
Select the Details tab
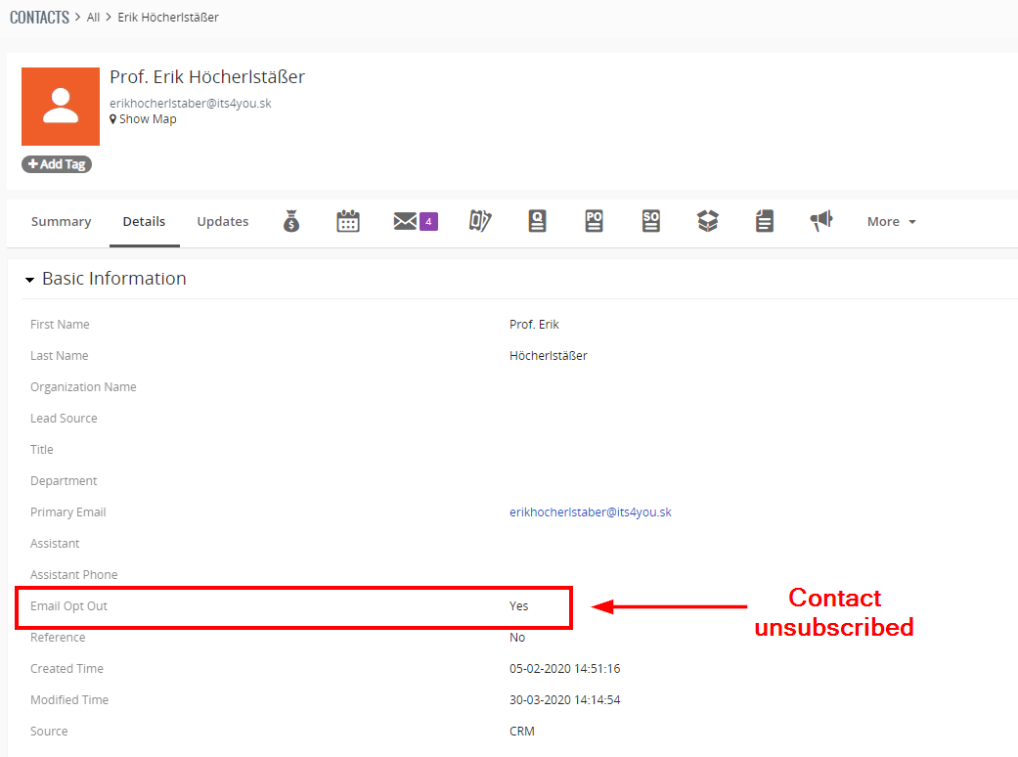[144, 222]
